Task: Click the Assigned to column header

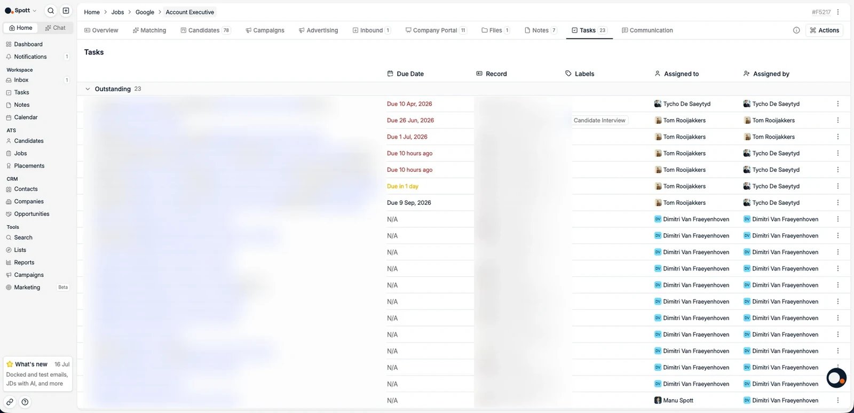Action: 677,74
